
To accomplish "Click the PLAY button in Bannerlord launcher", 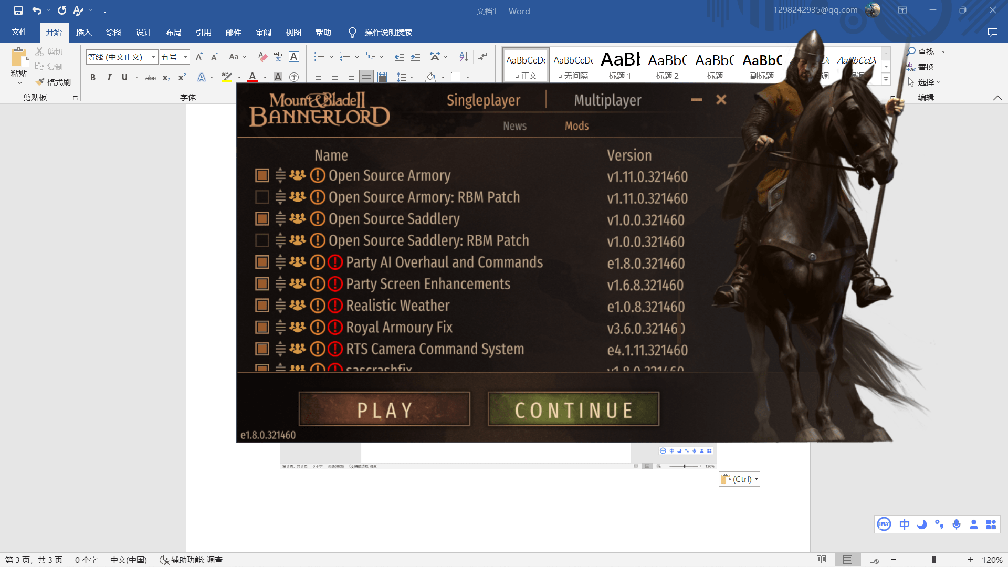I will [x=384, y=409].
